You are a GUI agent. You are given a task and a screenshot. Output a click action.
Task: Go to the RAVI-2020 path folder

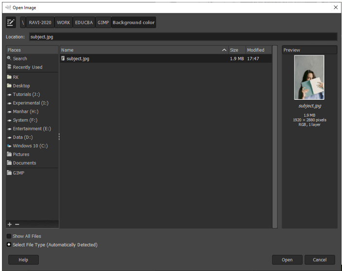point(40,22)
